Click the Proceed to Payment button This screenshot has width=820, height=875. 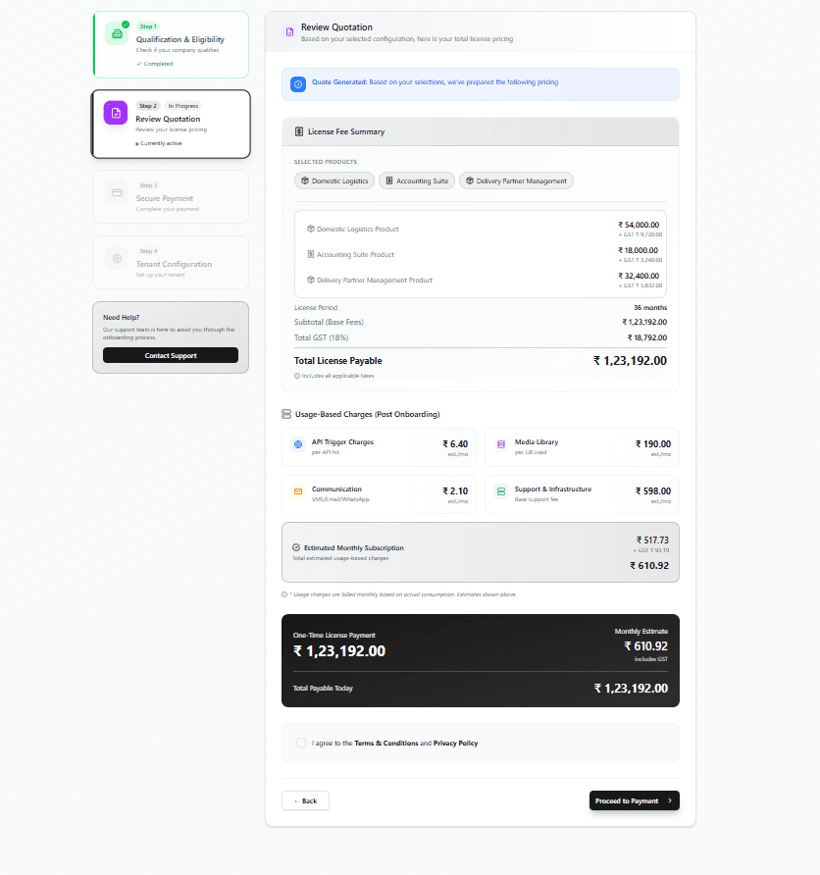[635, 800]
